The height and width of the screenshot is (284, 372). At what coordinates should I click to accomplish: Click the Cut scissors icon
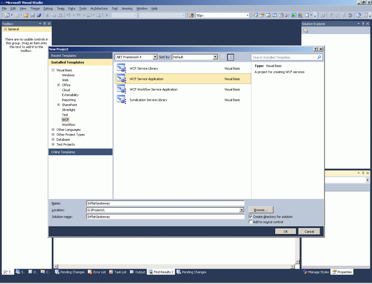tap(47, 15)
